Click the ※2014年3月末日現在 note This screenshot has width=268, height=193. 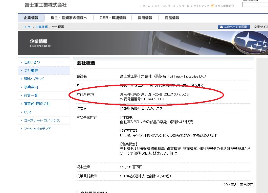click(x=237, y=185)
